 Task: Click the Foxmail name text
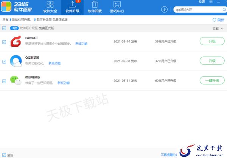[x=31, y=38]
